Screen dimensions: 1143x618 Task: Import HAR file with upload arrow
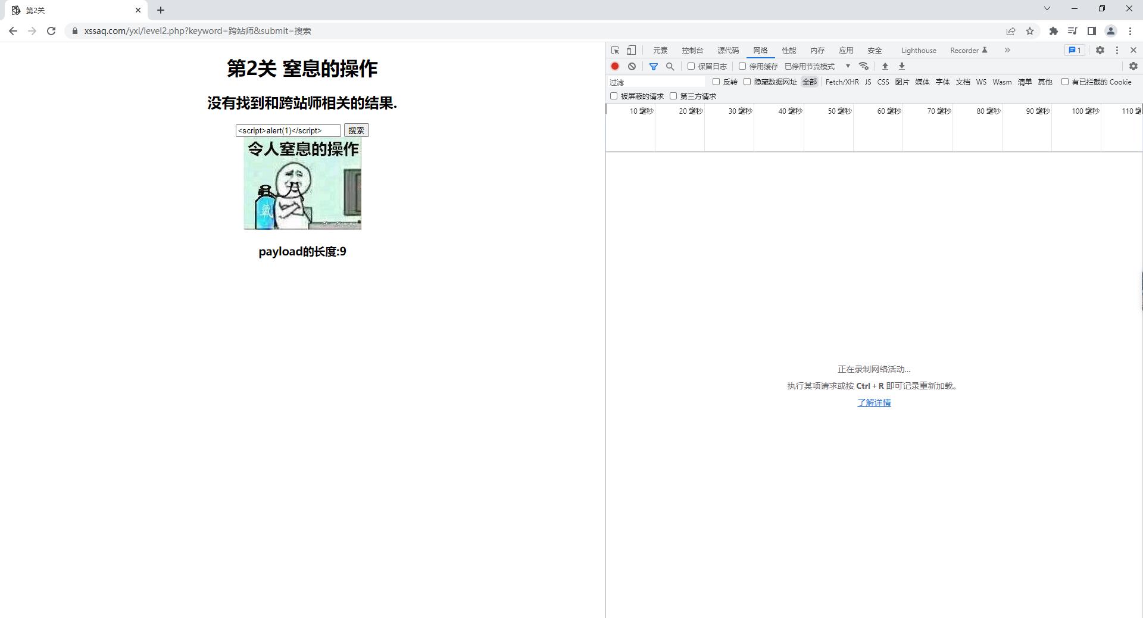pyautogui.click(x=885, y=66)
